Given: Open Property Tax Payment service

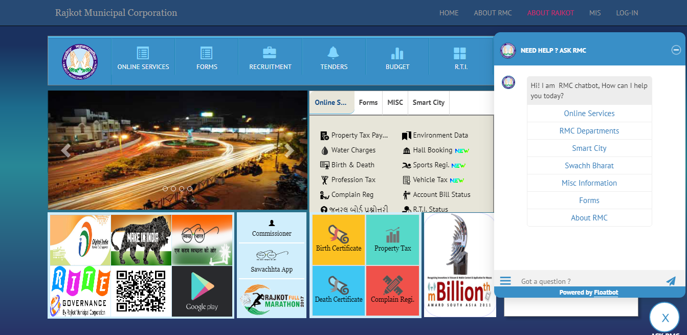Looking at the screenshot, I should point(359,135).
